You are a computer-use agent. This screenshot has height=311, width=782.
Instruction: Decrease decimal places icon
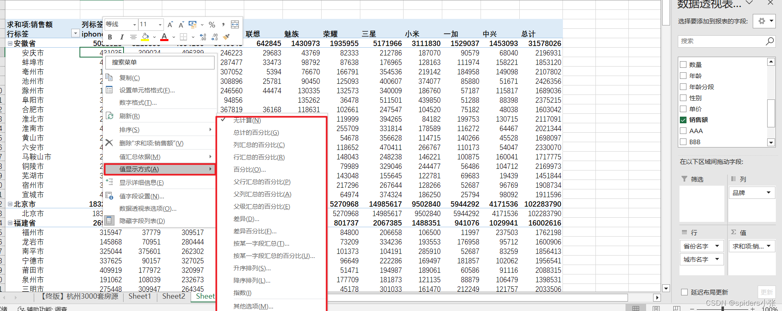(215, 37)
